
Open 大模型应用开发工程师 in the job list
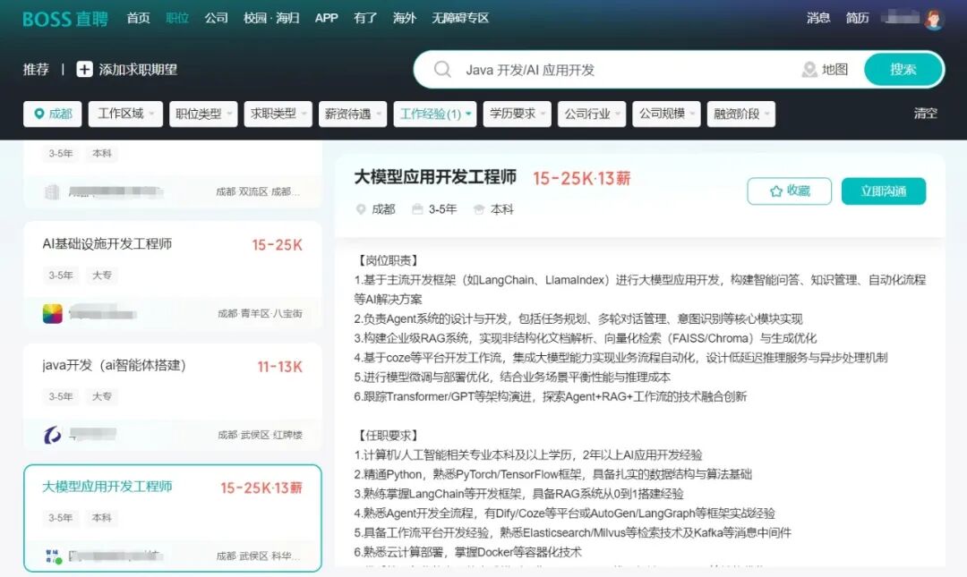(173, 519)
